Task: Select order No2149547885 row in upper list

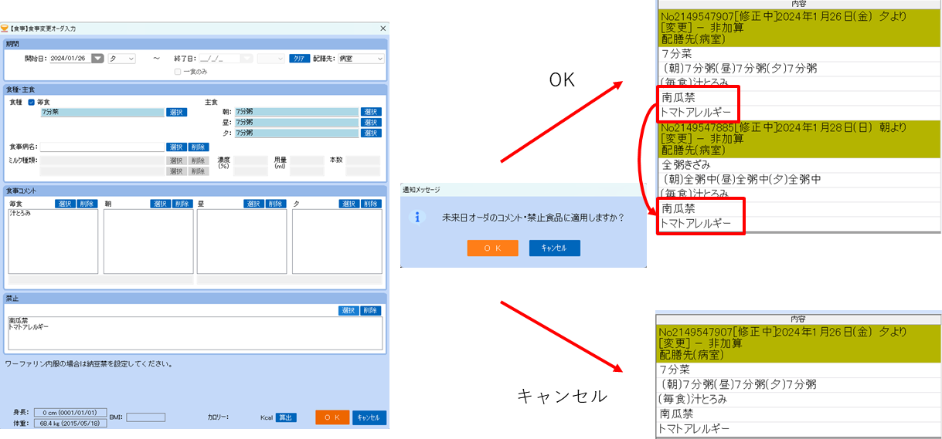Action: (x=799, y=139)
